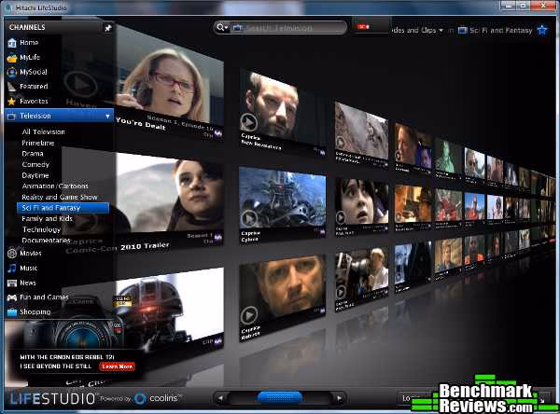560x414 pixels.
Task: Open the Movies film reel icon
Action: click(12, 254)
